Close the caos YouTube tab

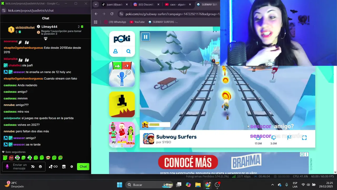pyautogui.click(x=190, y=4)
